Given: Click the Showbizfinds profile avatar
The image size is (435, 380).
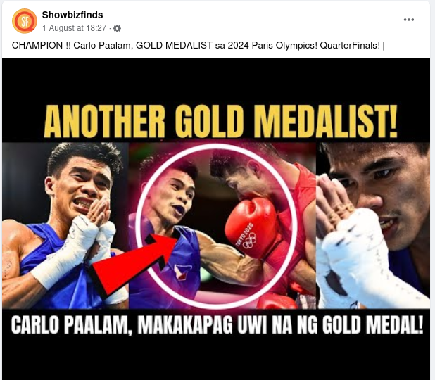Looking at the screenshot, I should pos(25,21).
